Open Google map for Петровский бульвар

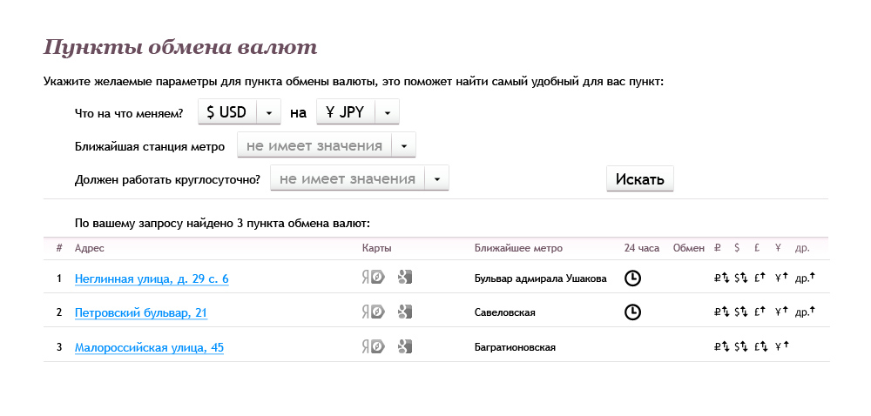(404, 312)
